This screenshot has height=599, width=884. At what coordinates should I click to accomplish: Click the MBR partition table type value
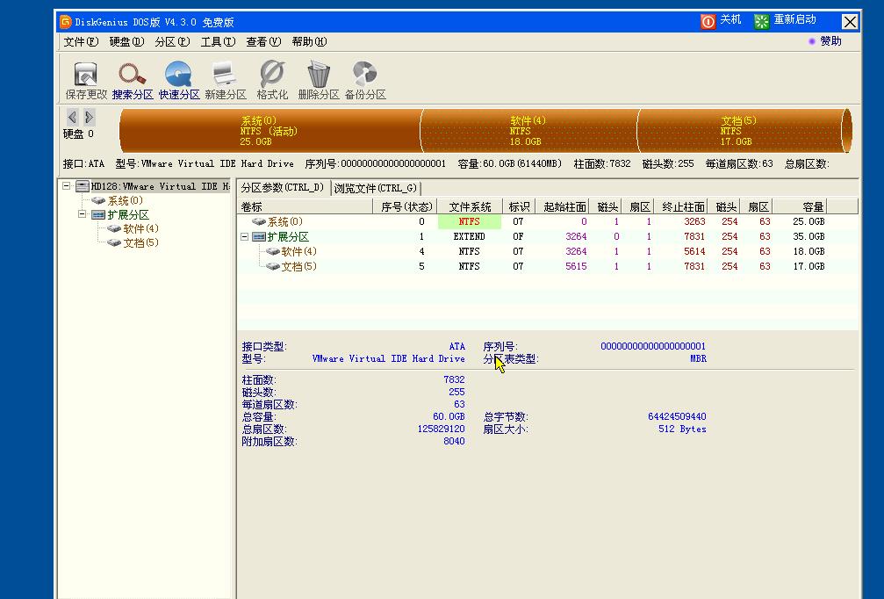698,358
